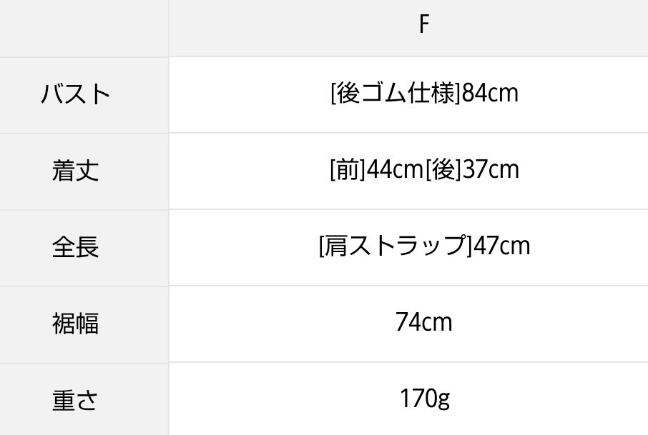This screenshot has height=435, width=648.
Task: Select the 44cm front length value
Action: point(396,170)
